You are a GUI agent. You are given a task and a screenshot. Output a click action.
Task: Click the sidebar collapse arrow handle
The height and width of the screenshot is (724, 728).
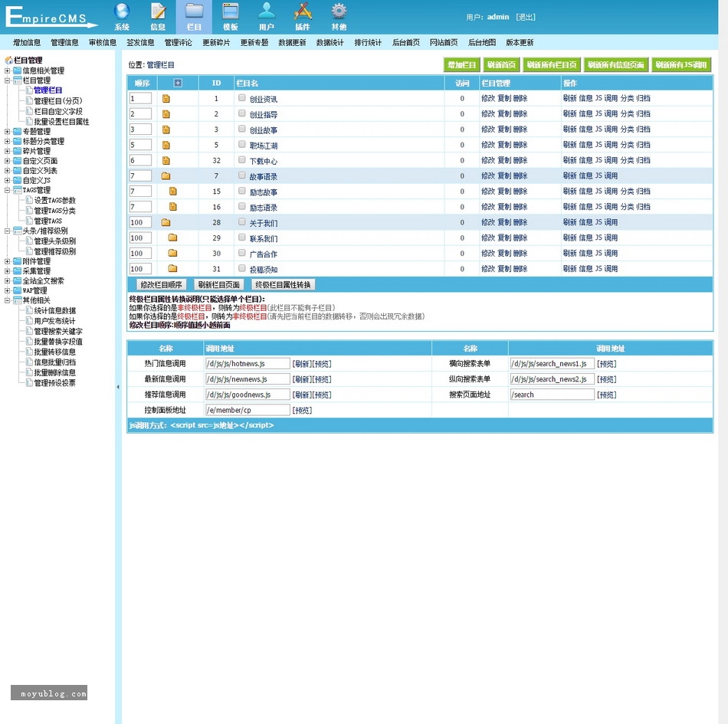click(118, 387)
